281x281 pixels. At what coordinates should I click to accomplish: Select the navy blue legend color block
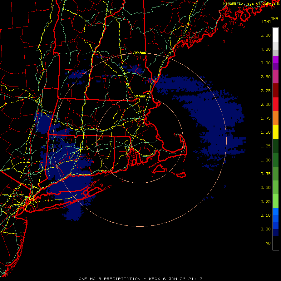(276, 233)
